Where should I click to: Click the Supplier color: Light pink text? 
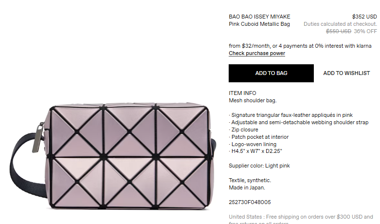tap(259, 166)
